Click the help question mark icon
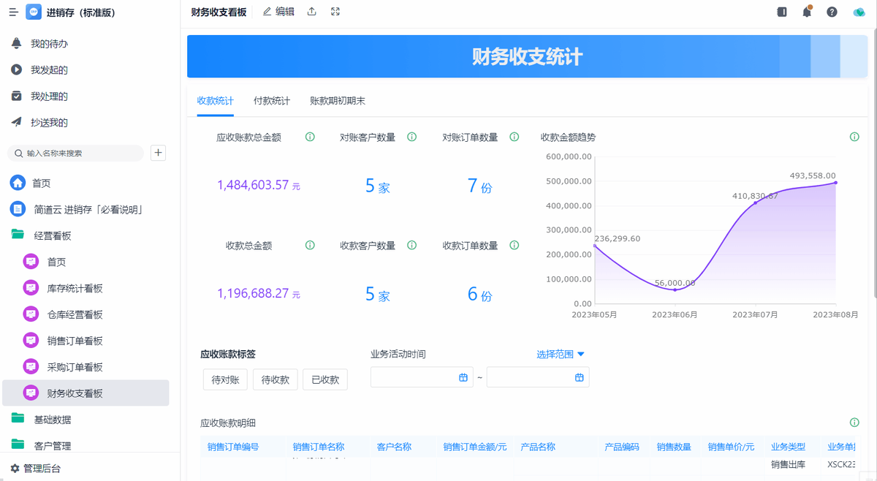 point(832,12)
